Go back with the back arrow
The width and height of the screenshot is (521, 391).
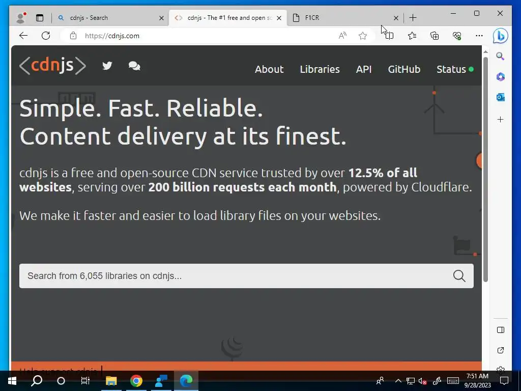click(x=23, y=36)
